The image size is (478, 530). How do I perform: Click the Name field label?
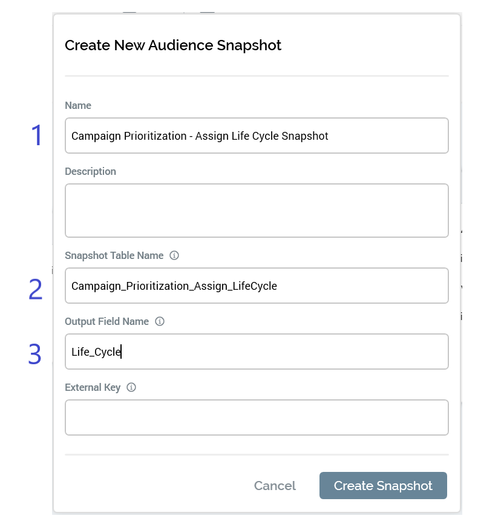tap(78, 105)
